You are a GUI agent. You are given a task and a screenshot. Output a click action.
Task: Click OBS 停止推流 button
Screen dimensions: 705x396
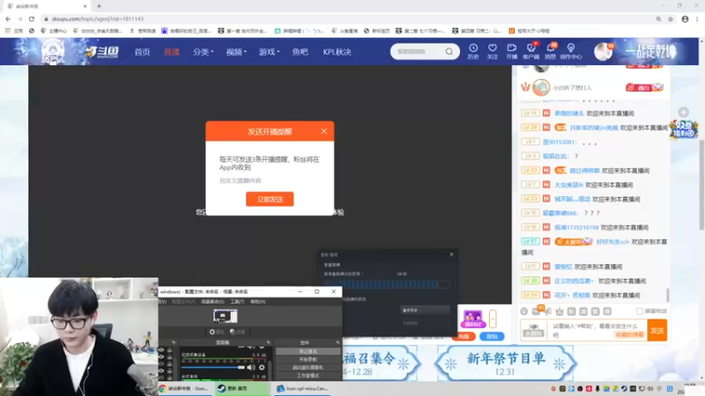[x=308, y=351]
